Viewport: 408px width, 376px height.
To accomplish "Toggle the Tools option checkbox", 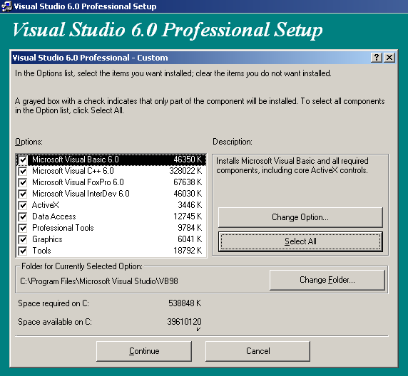I will 23,251.
